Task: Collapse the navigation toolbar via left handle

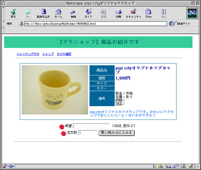Action: point(4,13)
